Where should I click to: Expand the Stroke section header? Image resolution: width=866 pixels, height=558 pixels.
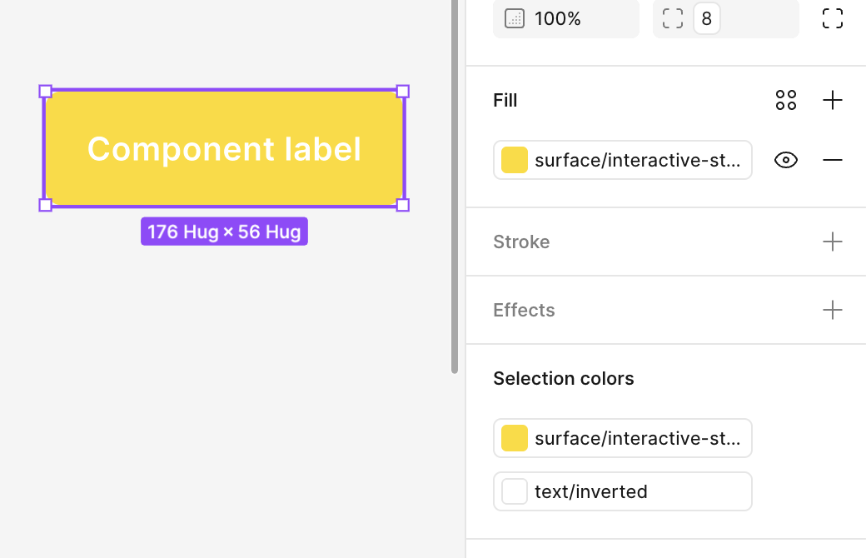pos(521,242)
